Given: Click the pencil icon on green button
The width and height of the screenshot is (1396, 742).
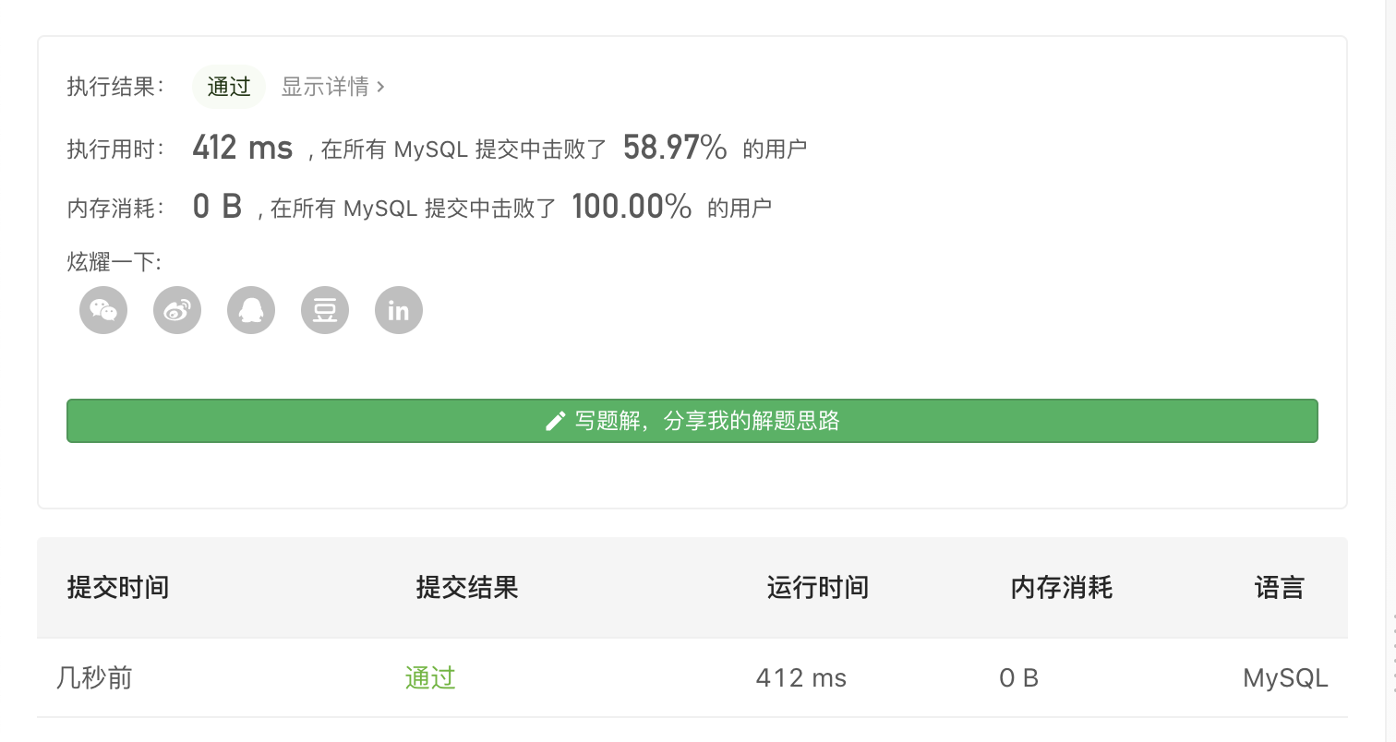Looking at the screenshot, I should point(555,422).
